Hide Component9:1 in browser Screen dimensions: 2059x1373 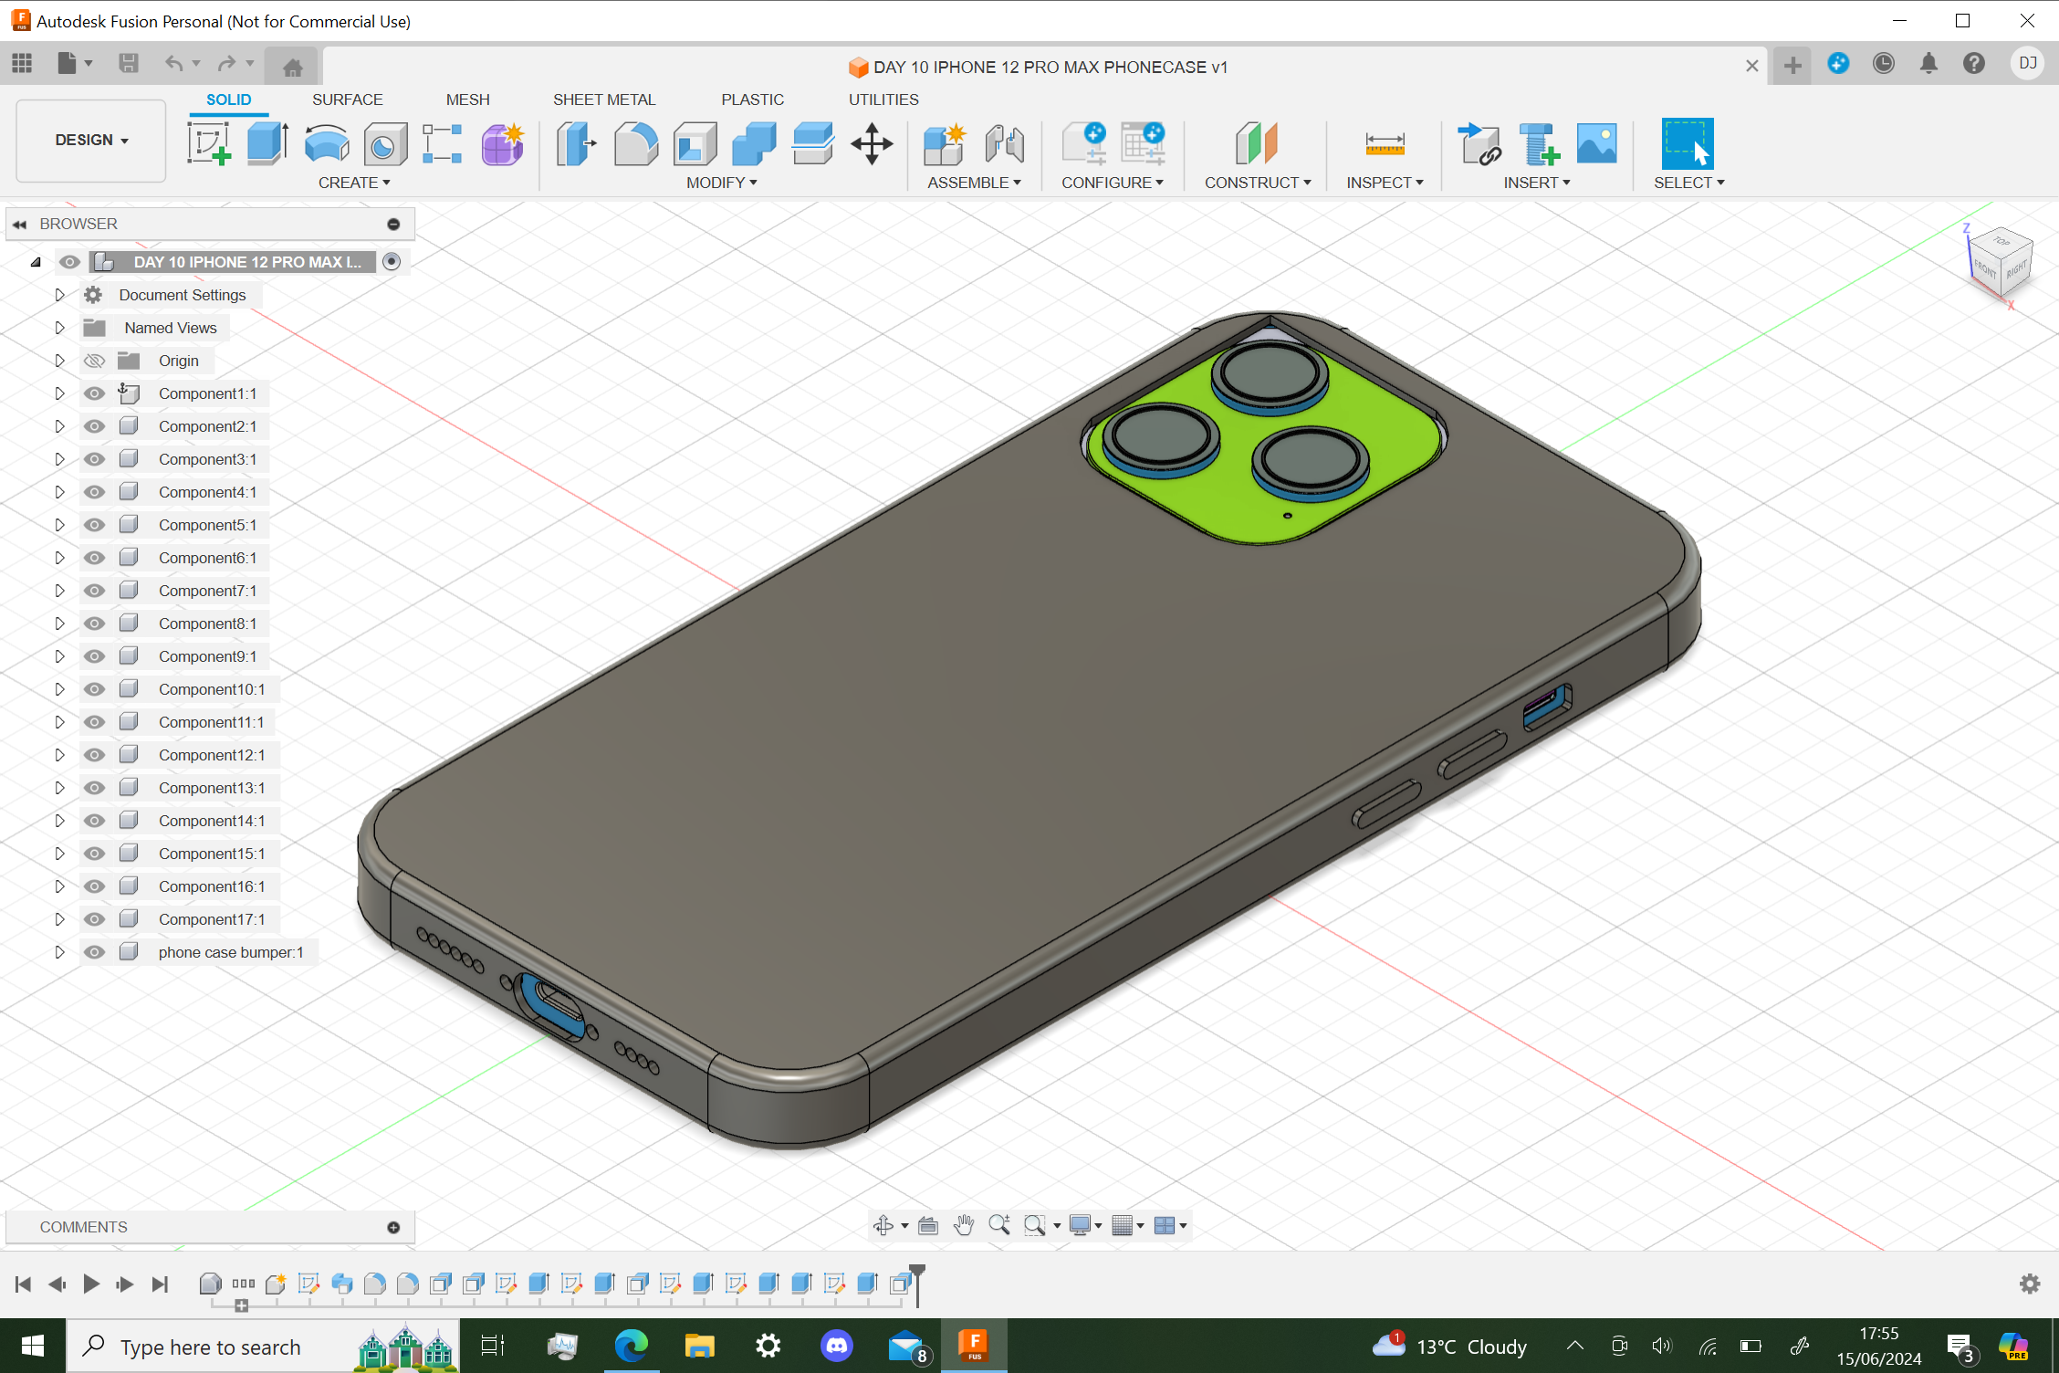(x=94, y=656)
